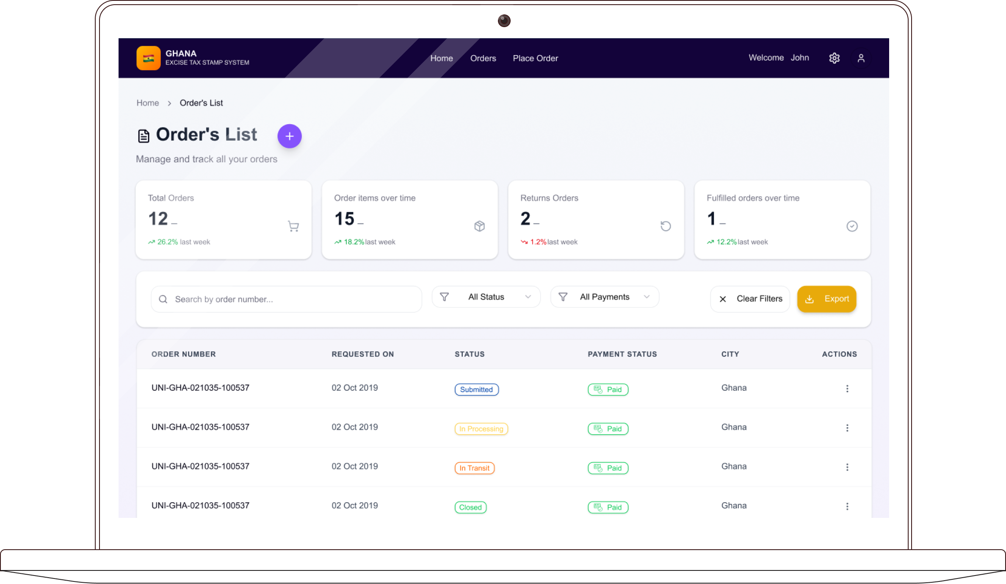The width and height of the screenshot is (1006, 584).
Task: Click the purple plus add-order button
Action: tap(290, 136)
